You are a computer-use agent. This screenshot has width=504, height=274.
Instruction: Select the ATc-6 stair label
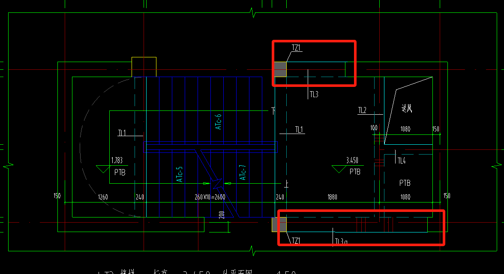click(x=218, y=122)
